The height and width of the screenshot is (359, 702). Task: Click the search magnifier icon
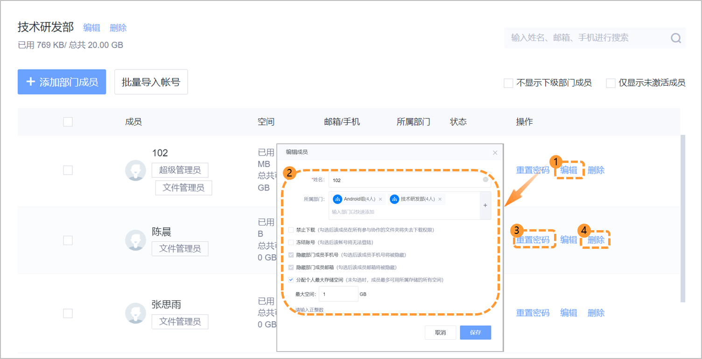coord(676,38)
